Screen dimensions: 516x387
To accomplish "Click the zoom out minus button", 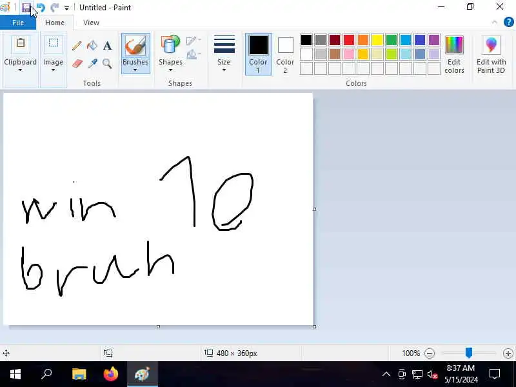I will point(430,353).
